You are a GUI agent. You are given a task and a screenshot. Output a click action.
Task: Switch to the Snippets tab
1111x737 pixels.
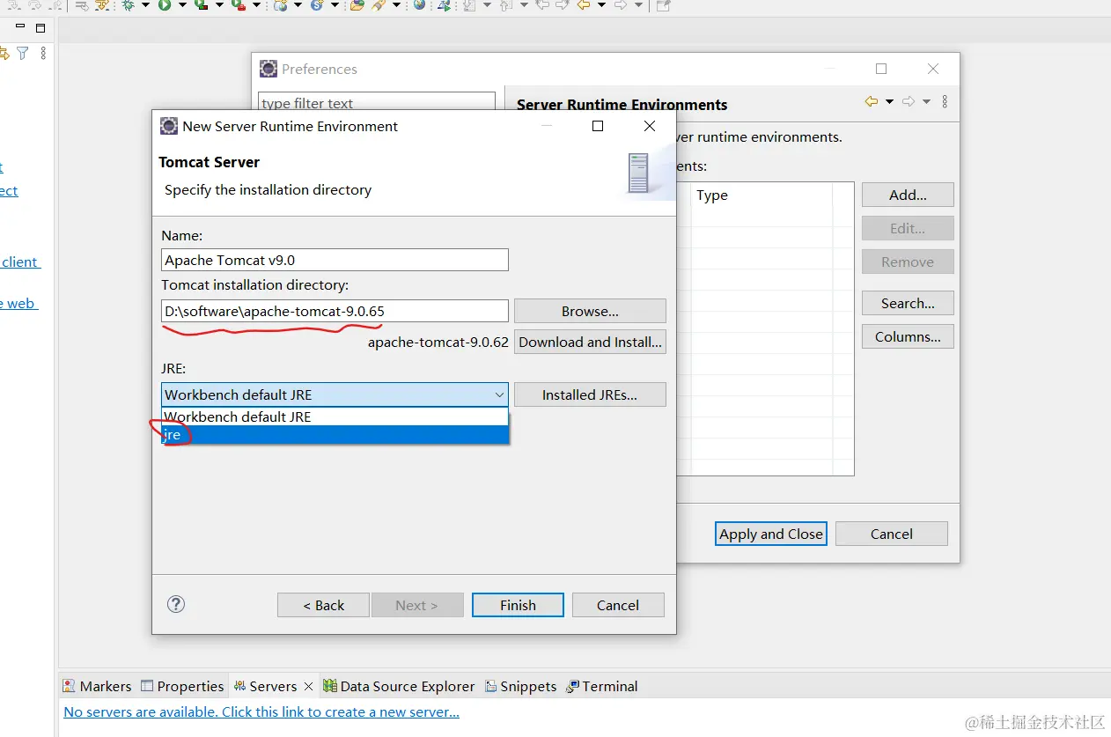pos(520,686)
